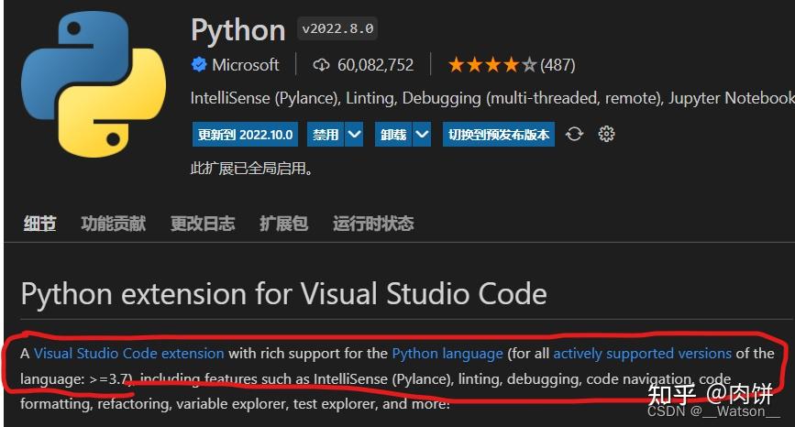
Task: Click the 60,082,752 install count text
Action: pyautogui.click(x=375, y=65)
